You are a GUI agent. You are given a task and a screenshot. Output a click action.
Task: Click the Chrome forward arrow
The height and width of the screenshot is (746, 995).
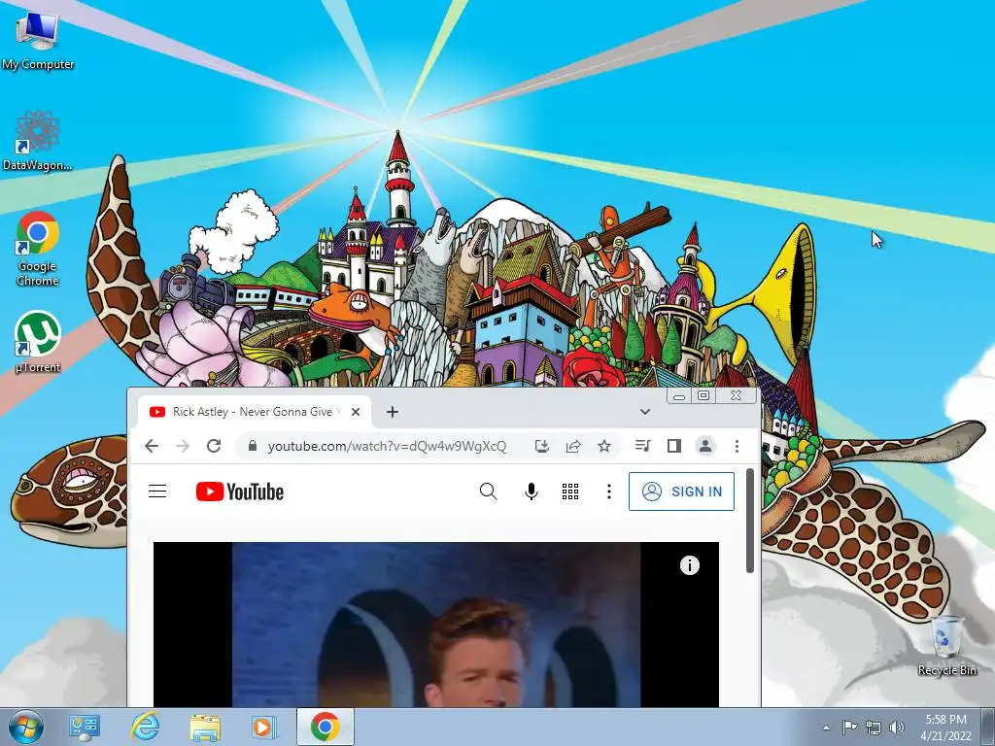click(183, 446)
